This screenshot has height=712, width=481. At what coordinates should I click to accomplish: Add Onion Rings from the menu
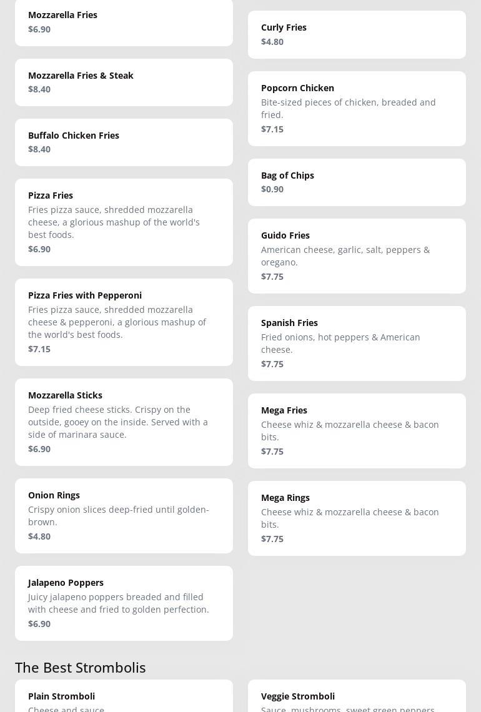[x=124, y=516]
